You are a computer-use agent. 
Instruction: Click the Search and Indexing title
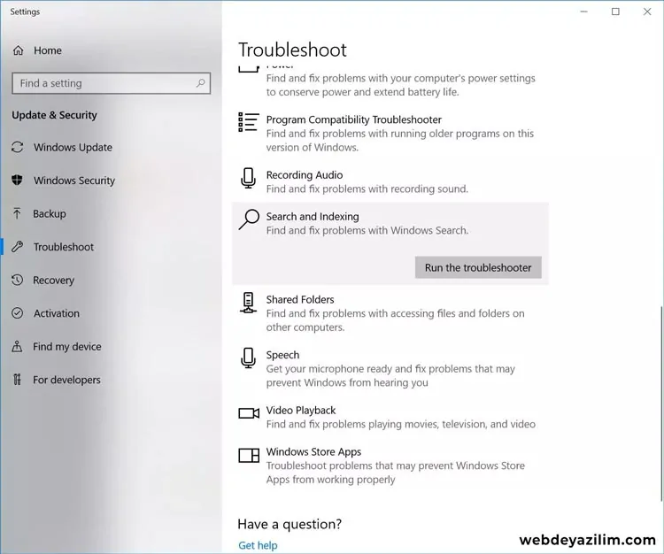click(313, 216)
